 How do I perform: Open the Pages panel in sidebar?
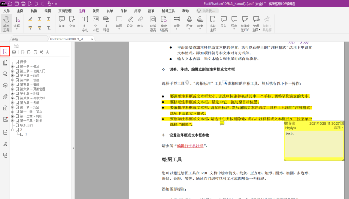(x=5, y=63)
